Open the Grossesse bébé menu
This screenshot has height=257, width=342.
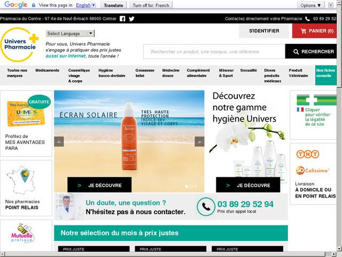145,73
